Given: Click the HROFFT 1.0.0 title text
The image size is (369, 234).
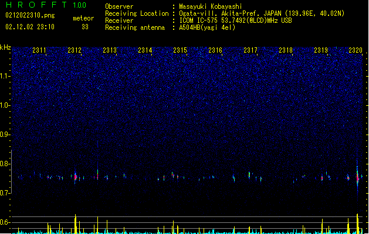Looking at the screenshot, I should tap(46, 5).
